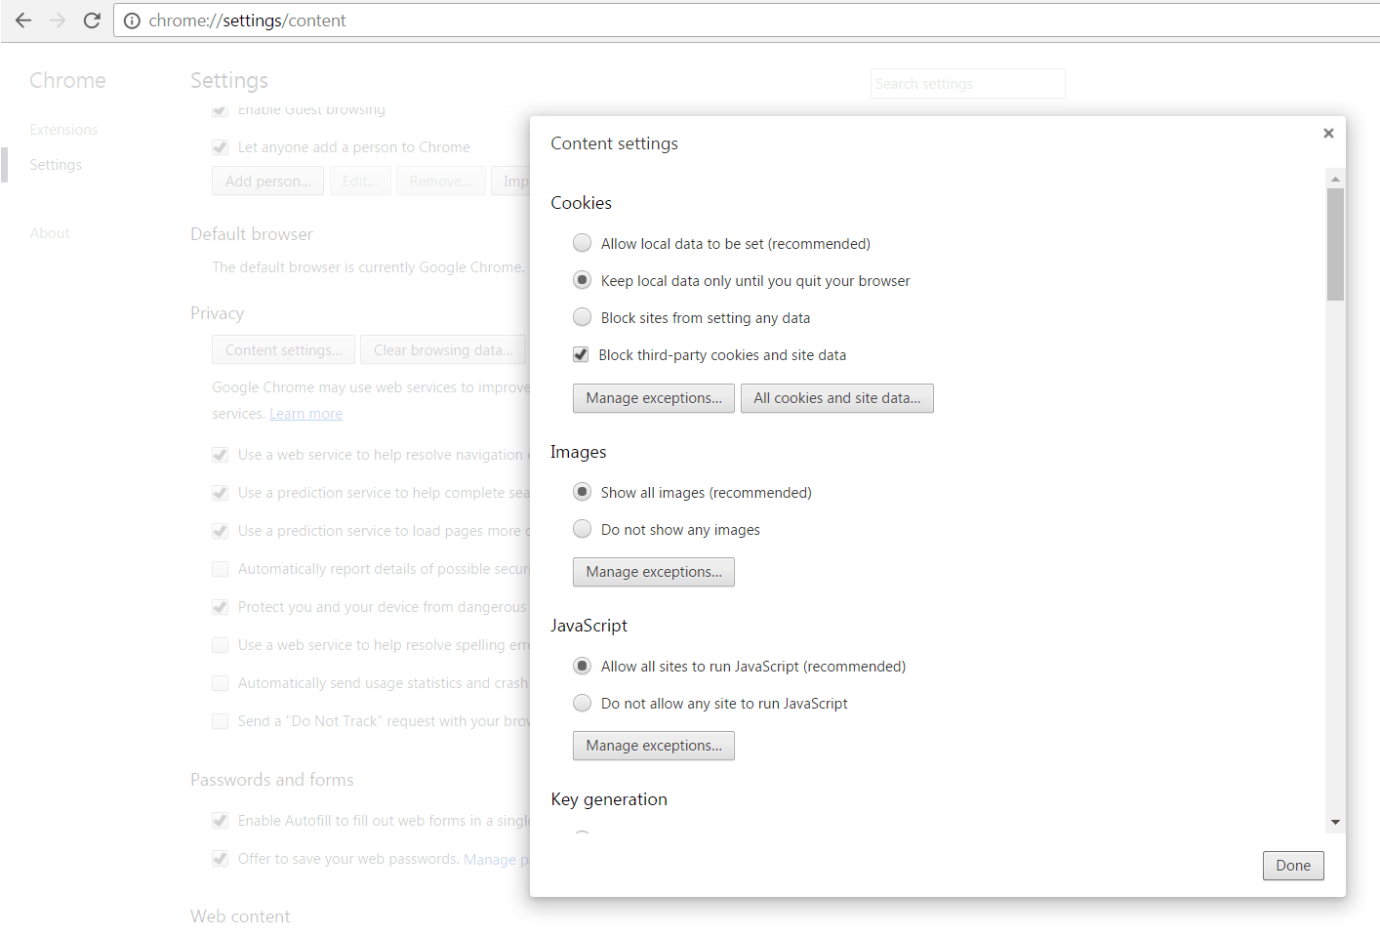
Task: Toggle Offer to save your web passwords
Action: (x=220, y=859)
